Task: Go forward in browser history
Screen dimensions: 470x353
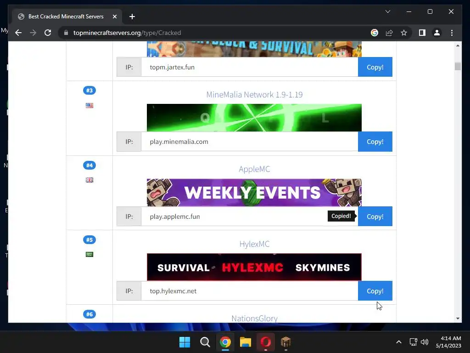Action: pyautogui.click(x=33, y=33)
